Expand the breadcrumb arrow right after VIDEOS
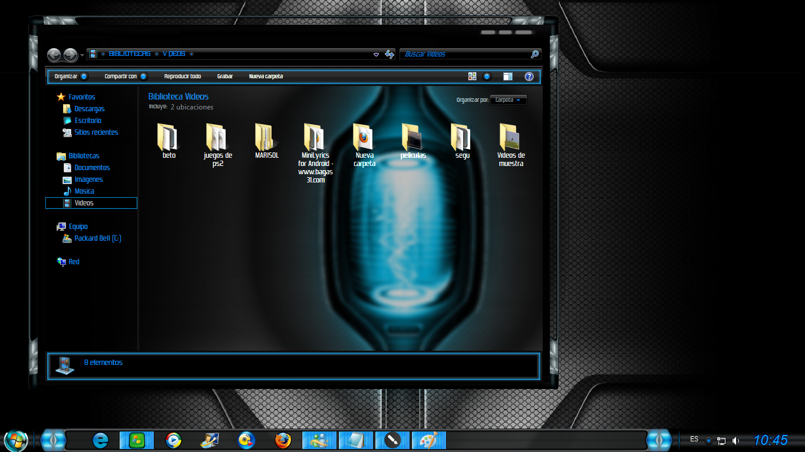The width and height of the screenshot is (805, 452). (192, 54)
